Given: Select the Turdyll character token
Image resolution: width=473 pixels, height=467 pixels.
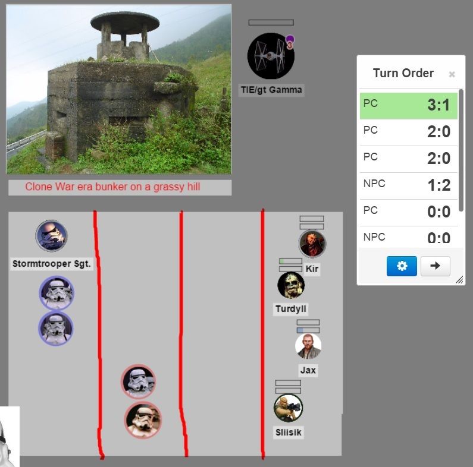Looking at the screenshot, I should [x=291, y=286].
